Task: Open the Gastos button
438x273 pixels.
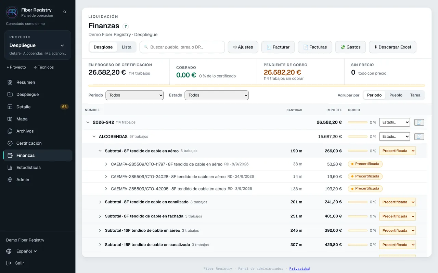Action: click(x=350, y=47)
